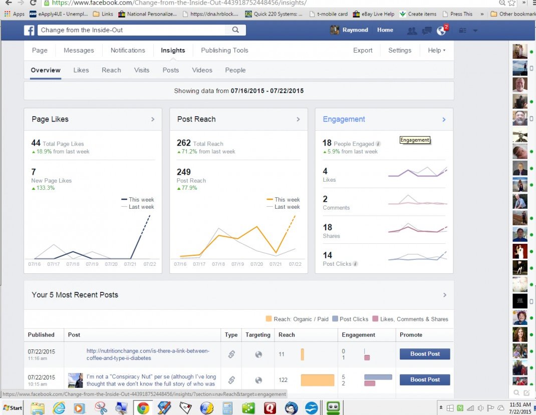
Task: Open the privacy shortcuts lock icon
Action: click(x=462, y=31)
